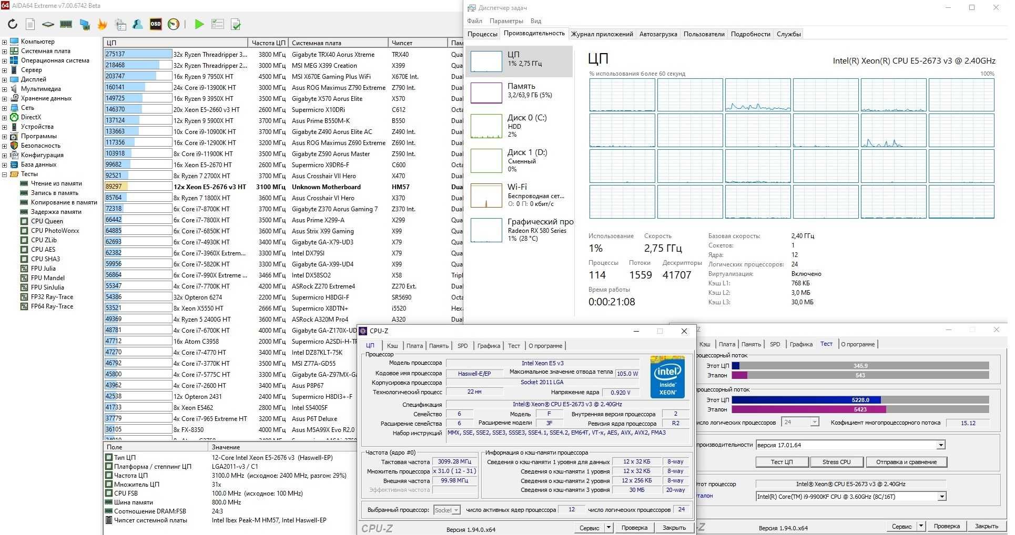Click the Отправка и сравнение button
The image size is (1015, 535).
[906, 462]
